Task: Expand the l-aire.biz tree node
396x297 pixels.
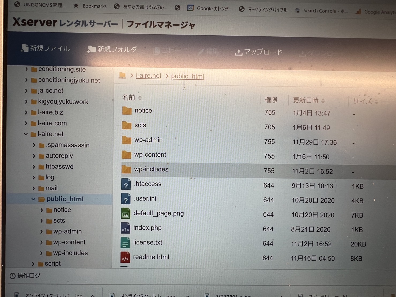Action: click(x=26, y=112)
